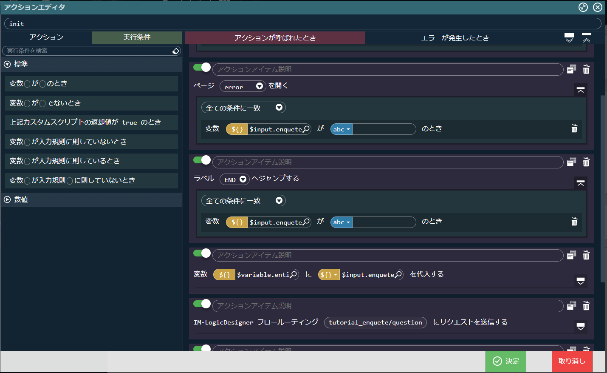607x373 pixels.
Task: Confirm with the 決定 button
Action: click(506, 361)
